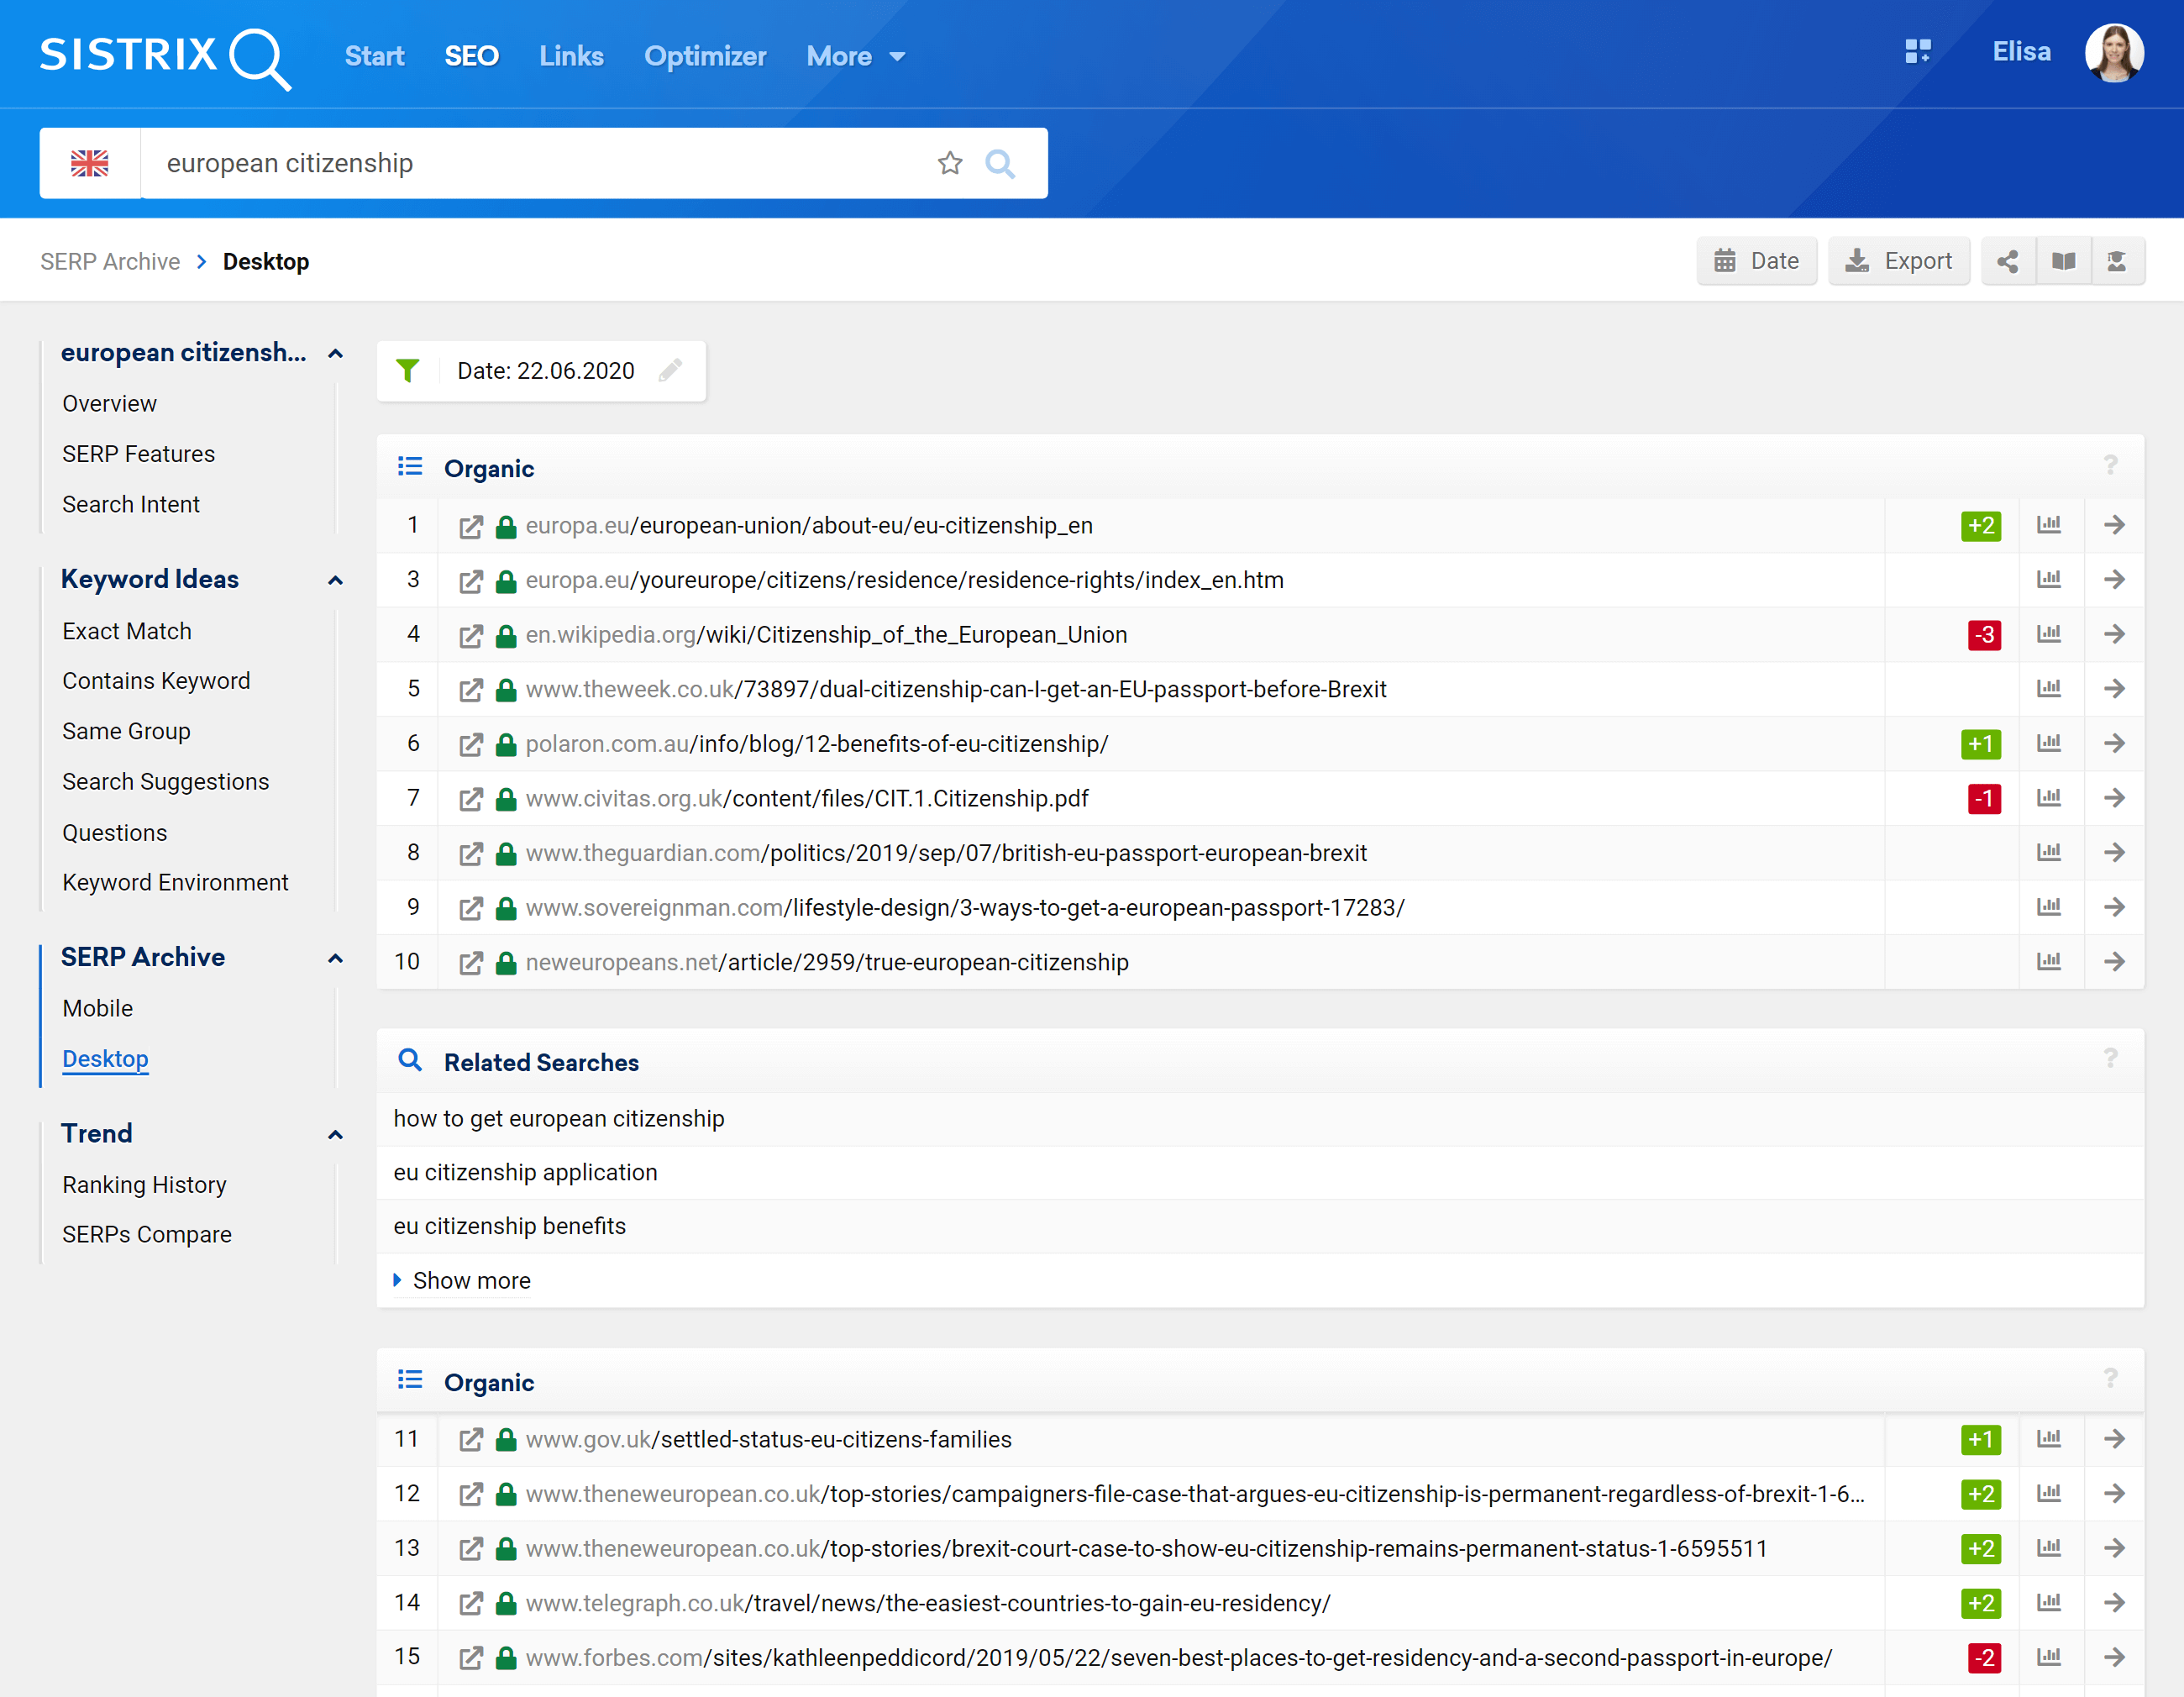Click the SISTRIX logo
Image resolution: width=2184 pixels, height=1697 pixels.
[x=165, y=57]
